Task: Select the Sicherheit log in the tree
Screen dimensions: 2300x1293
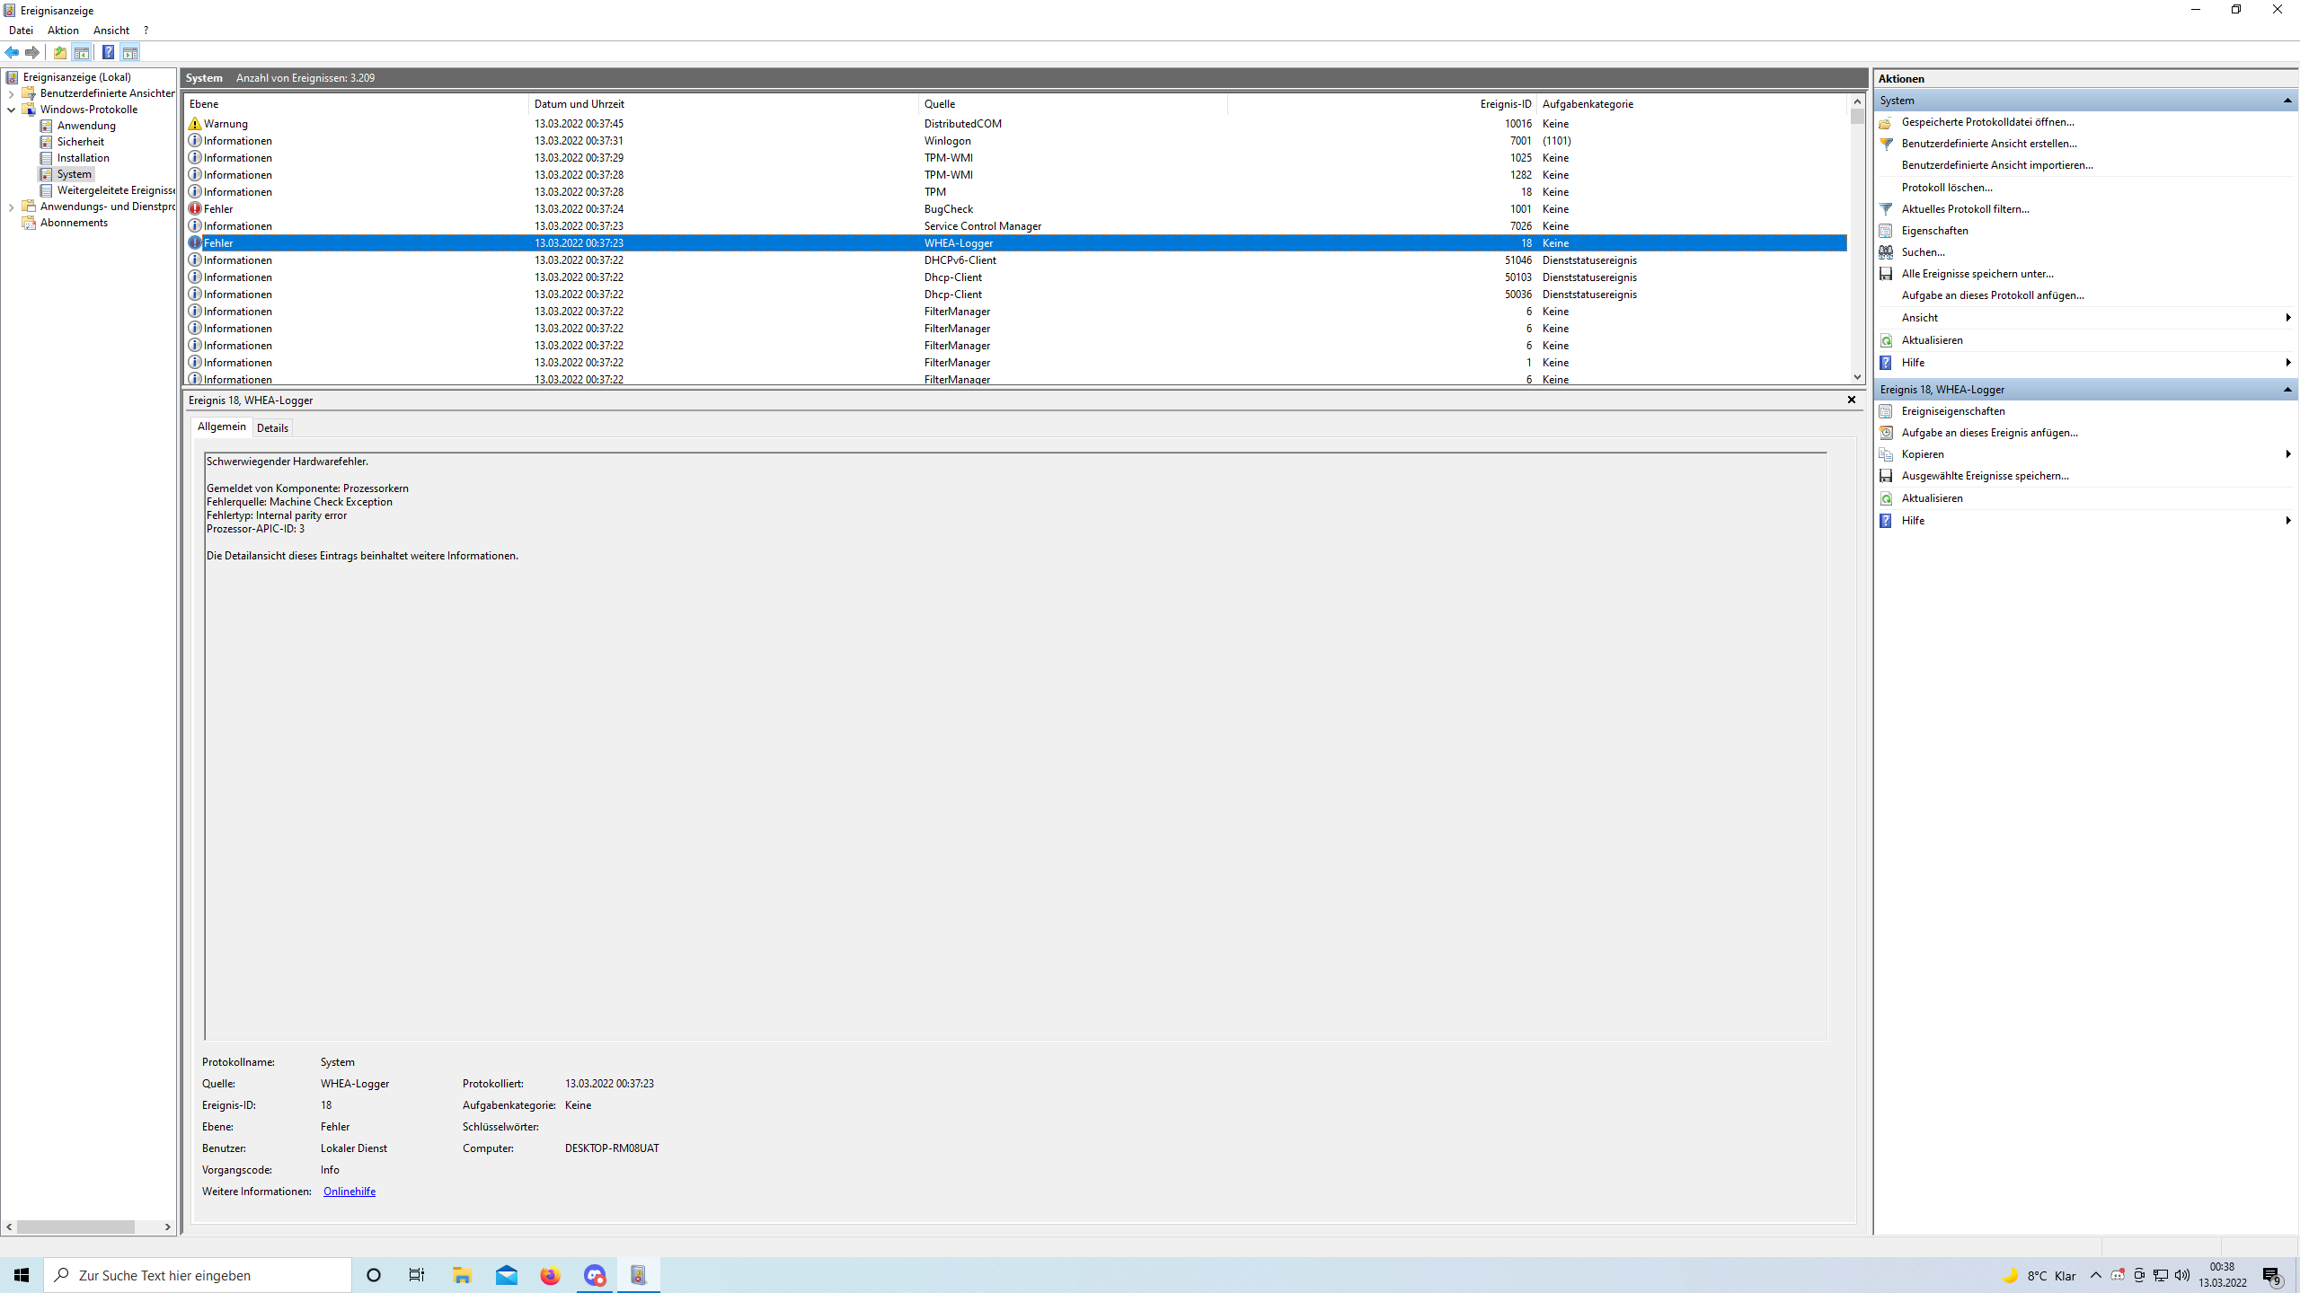Action: pyautogui.click(x=80, y=142)
